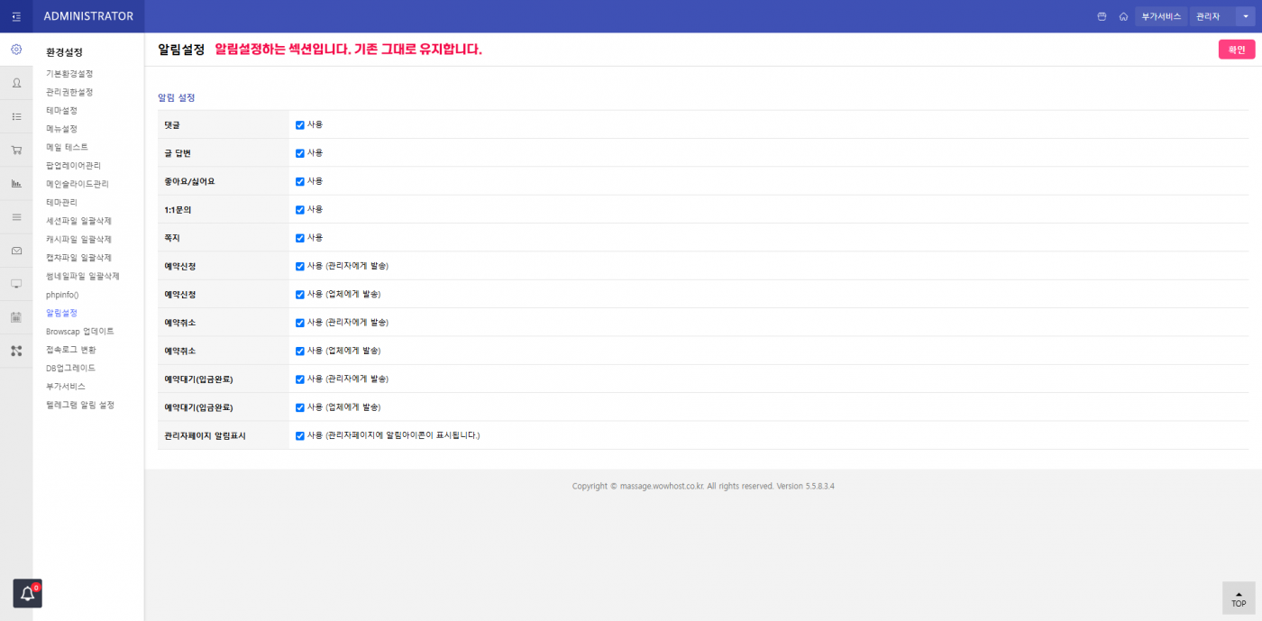Expand the 관리자 dropdown arrow in the header
This screenshot has width=1262, height=621.
pos(1246,16)
